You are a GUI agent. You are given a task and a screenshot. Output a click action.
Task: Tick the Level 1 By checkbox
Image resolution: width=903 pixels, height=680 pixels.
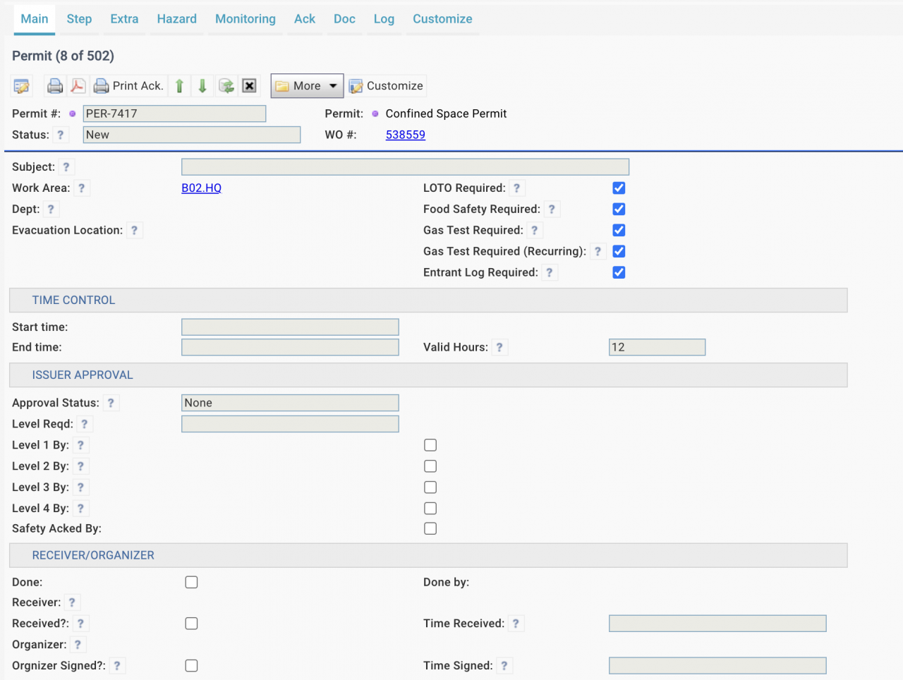(430, 445)
